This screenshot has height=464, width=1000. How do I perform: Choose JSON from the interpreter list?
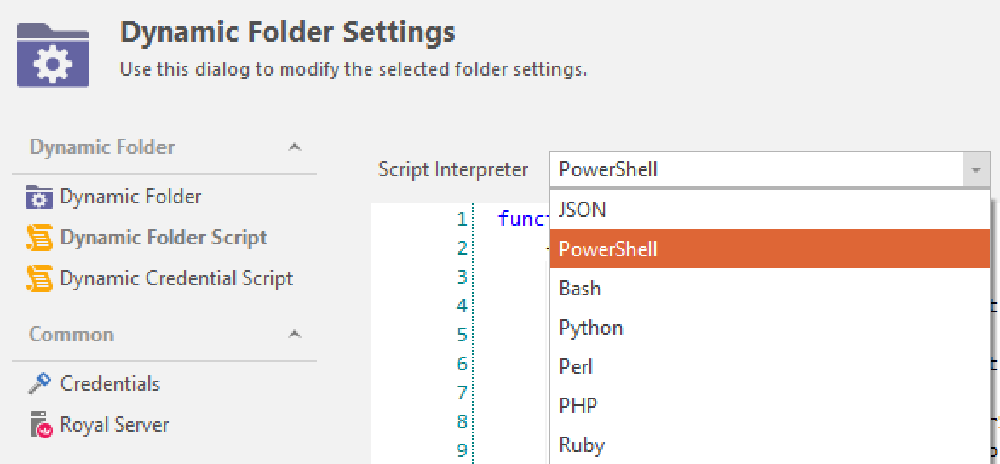pos(583,210)
